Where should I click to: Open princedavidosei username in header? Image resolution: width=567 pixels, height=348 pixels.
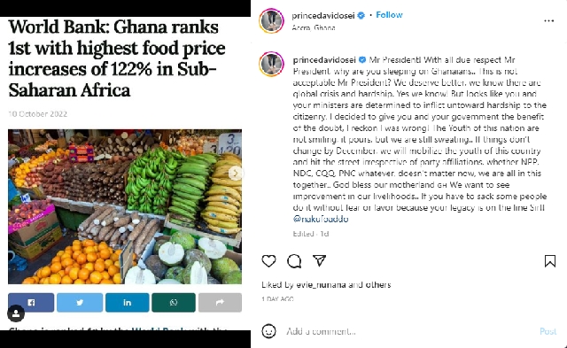coord(322,16)
